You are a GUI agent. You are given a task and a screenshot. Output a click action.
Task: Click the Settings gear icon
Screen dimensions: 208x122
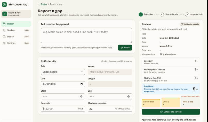point(4,43)
